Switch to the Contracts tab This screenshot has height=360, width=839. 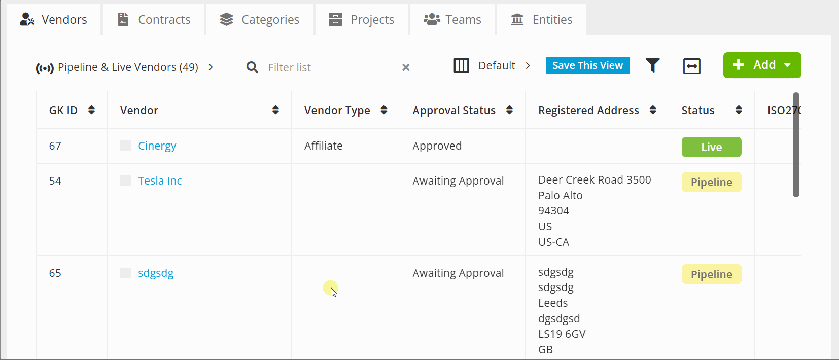point(154,20)
